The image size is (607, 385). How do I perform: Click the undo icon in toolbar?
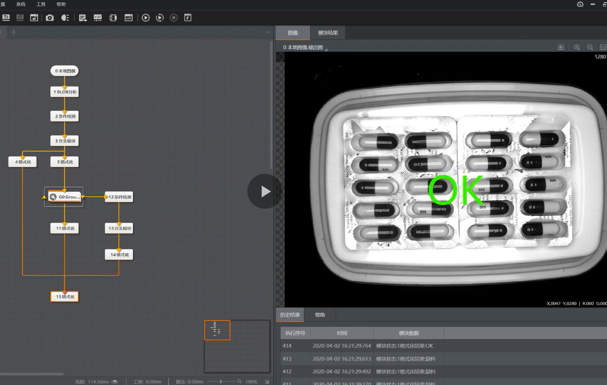pos(6,18)
